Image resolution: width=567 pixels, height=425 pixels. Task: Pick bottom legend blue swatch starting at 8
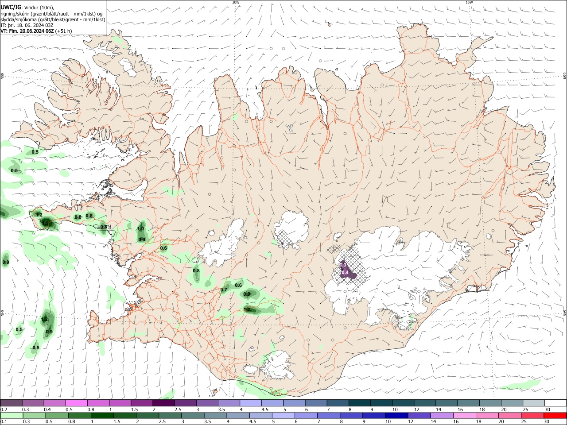(351, 416)
